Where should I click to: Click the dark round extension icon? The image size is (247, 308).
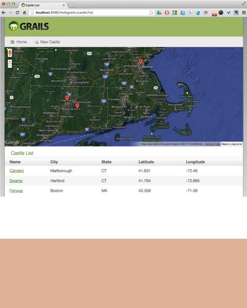(221, 12)
